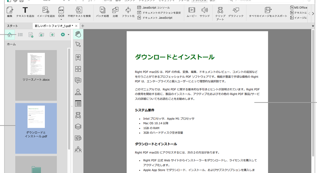Viewport: 317px width, 173px height.
Task: Click すべてのイメージをエクスポート
Action: (268, 12)
